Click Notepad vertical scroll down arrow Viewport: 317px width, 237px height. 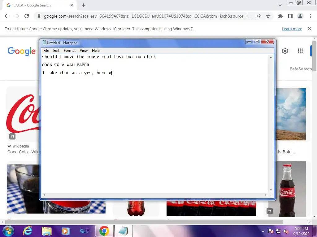tap(271, 190)
